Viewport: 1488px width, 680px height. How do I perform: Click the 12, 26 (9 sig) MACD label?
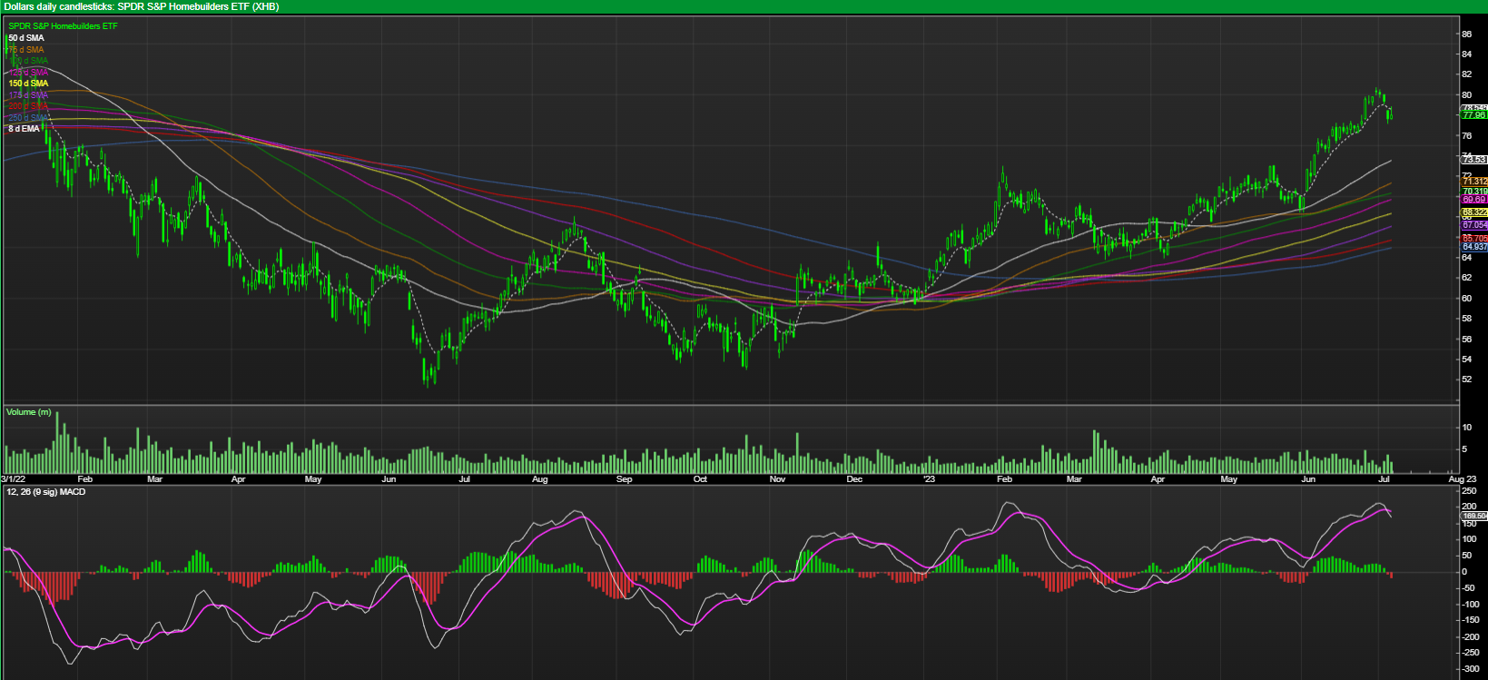tap(46, 492)
